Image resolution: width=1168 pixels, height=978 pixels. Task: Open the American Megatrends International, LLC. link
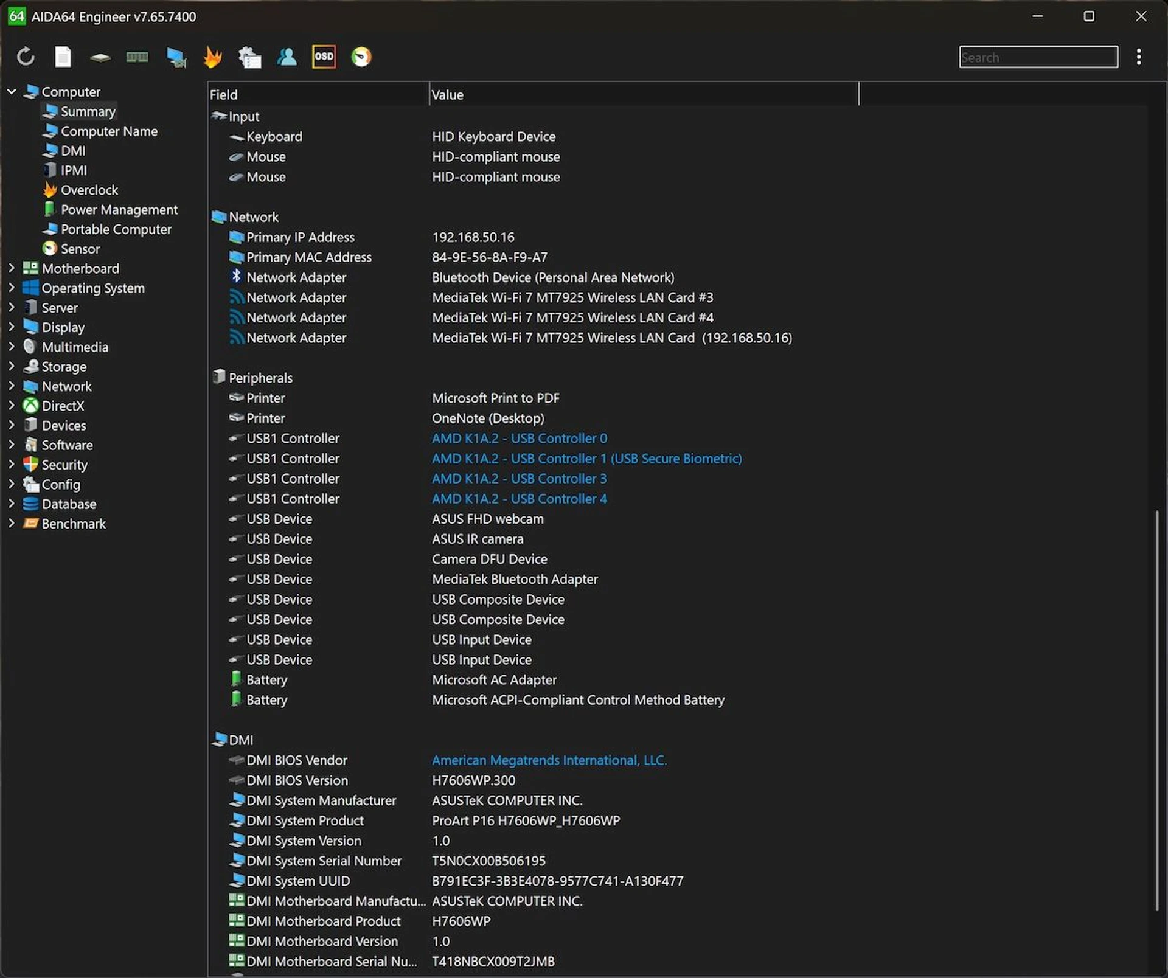pos(549,760)
